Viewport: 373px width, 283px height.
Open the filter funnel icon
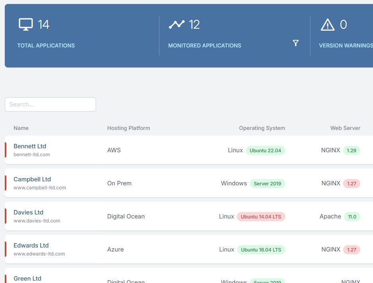tap(296, 43)
